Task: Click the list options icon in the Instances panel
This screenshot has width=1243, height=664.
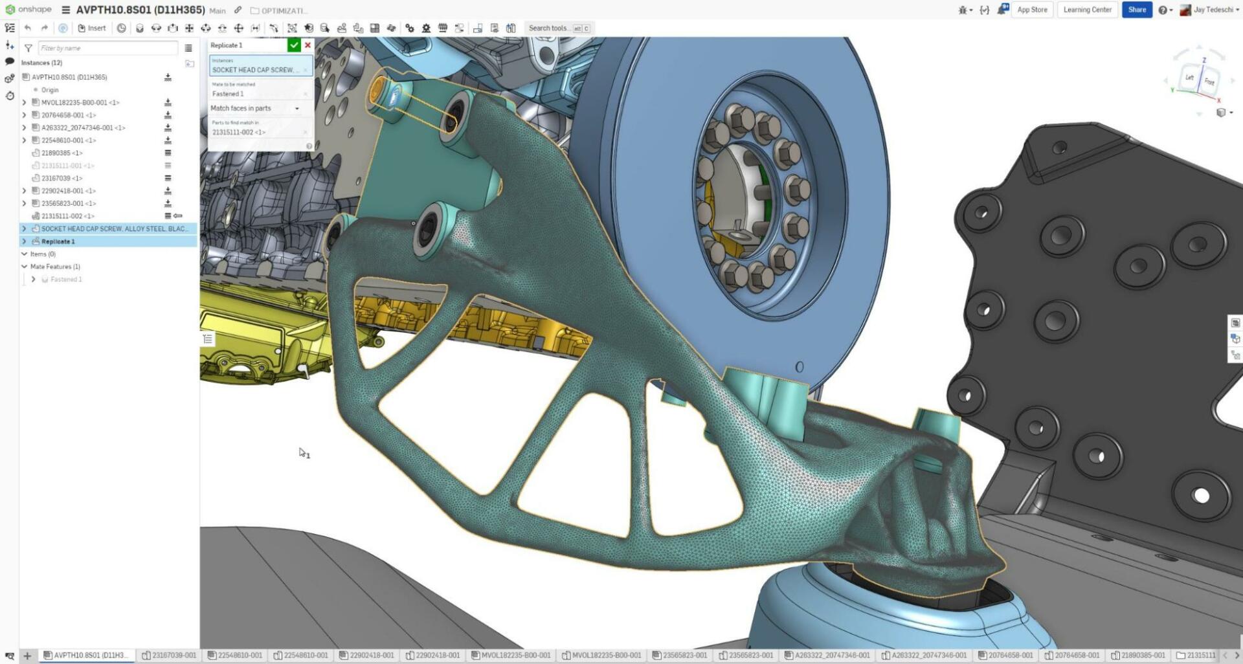Action: point(188,48)
